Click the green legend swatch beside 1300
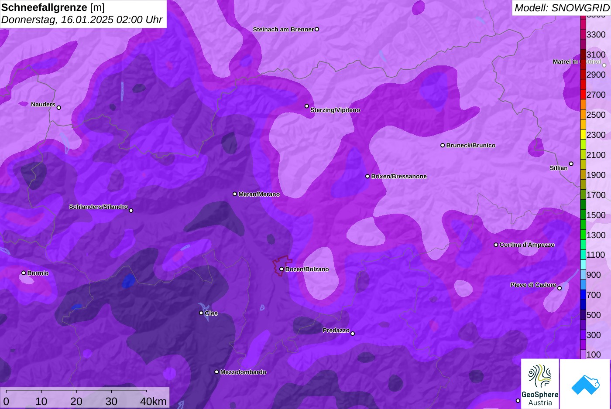The width and height of the screenshot is (611, 409). [x=583, y=235]
